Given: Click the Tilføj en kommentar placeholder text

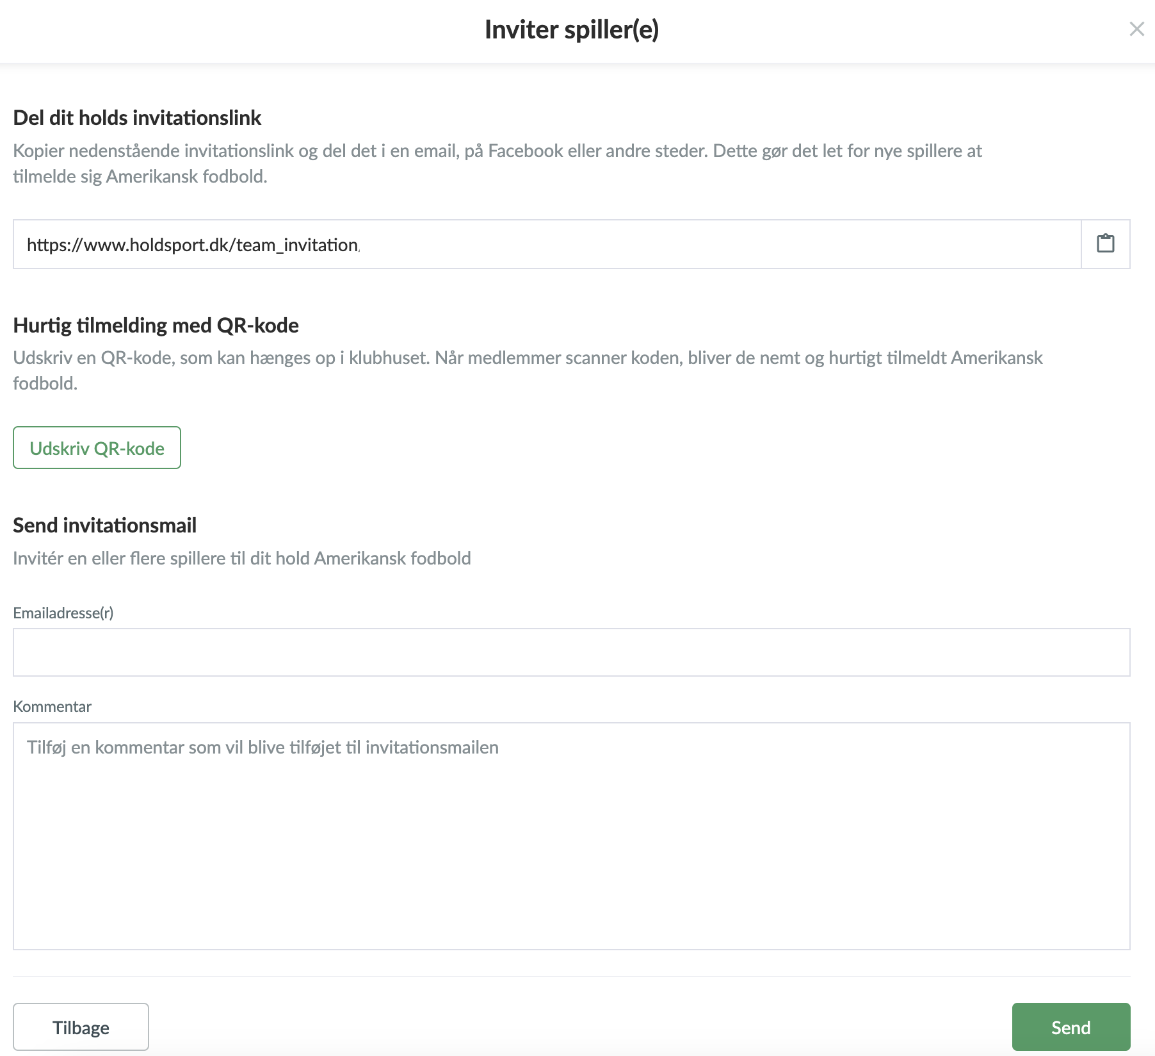Looking at the screenshot, I should click(262, 747).
